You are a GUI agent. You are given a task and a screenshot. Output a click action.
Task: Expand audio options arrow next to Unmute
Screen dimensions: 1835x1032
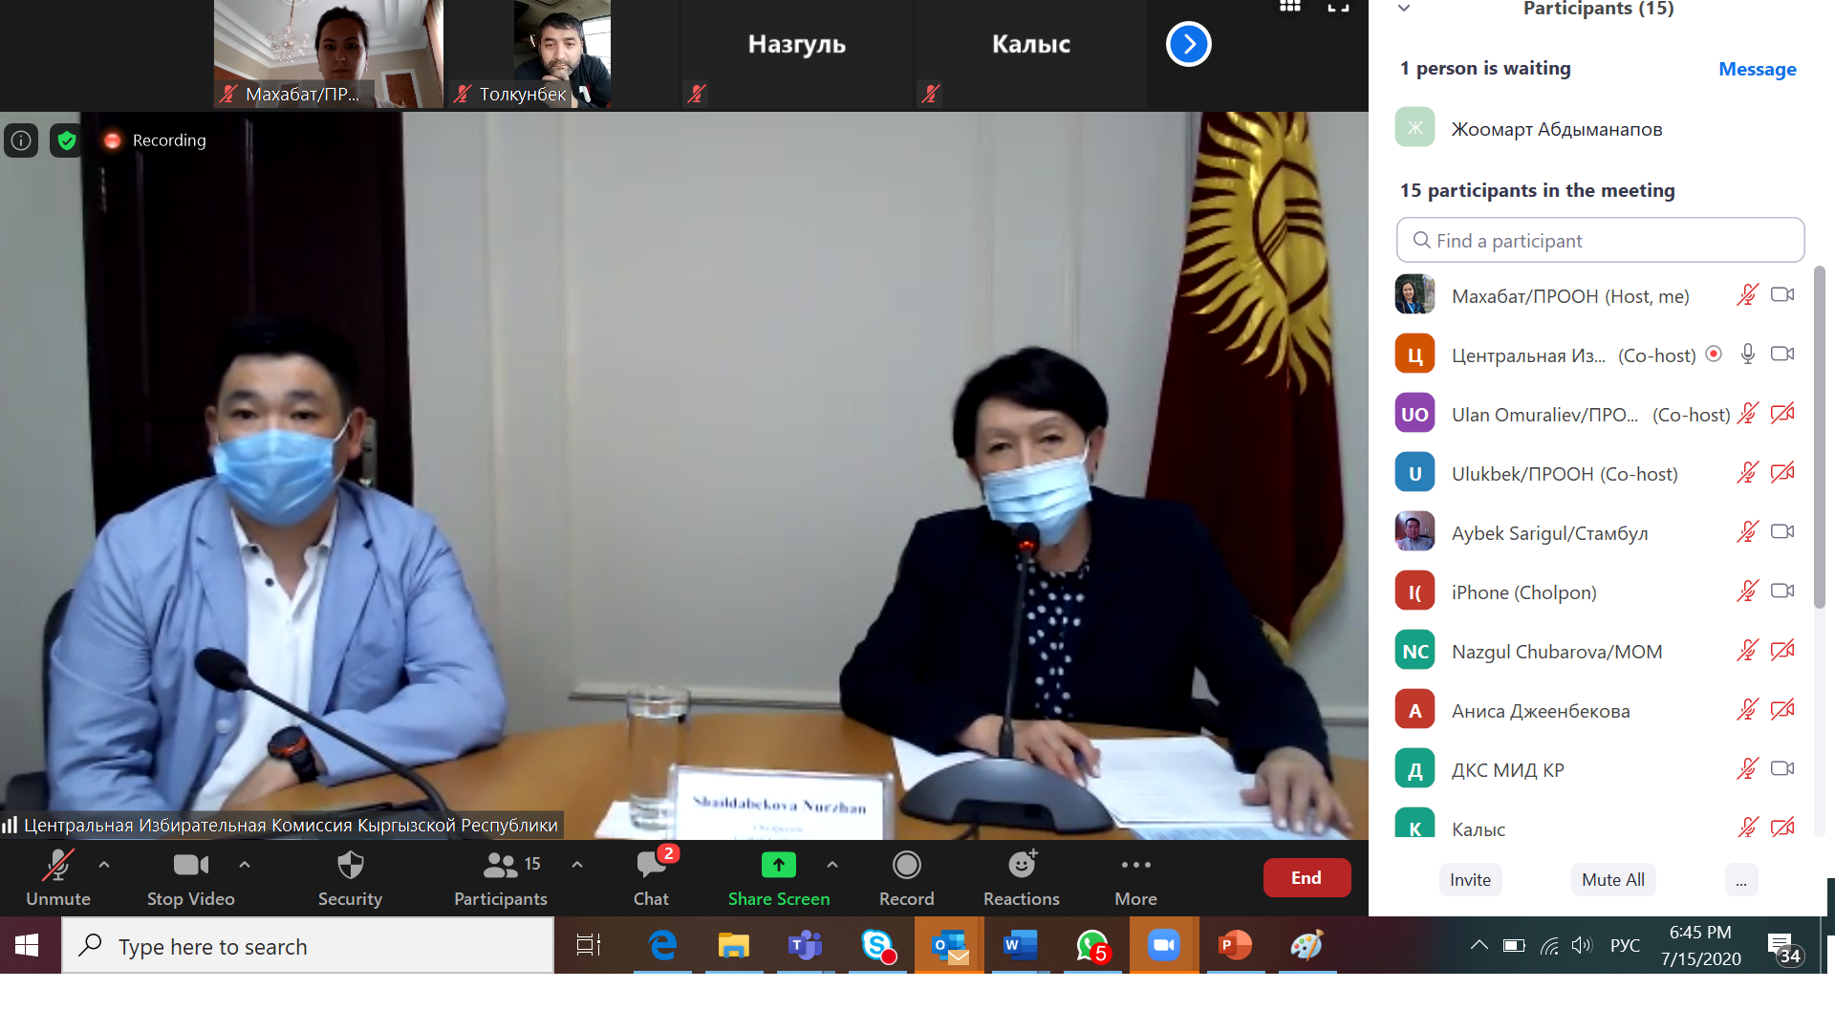point(104,865)
